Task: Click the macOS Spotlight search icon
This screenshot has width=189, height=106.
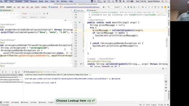Action: pyautogui.click(x=162, y=1)
